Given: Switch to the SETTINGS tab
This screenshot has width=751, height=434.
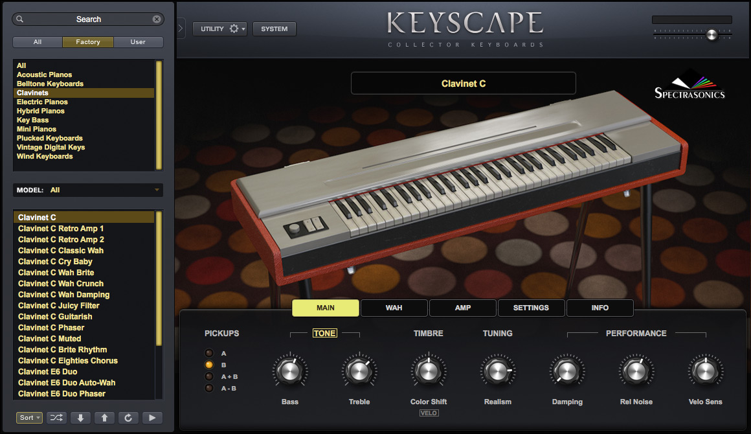Looking at the screenshot, I should pos(531,308).
